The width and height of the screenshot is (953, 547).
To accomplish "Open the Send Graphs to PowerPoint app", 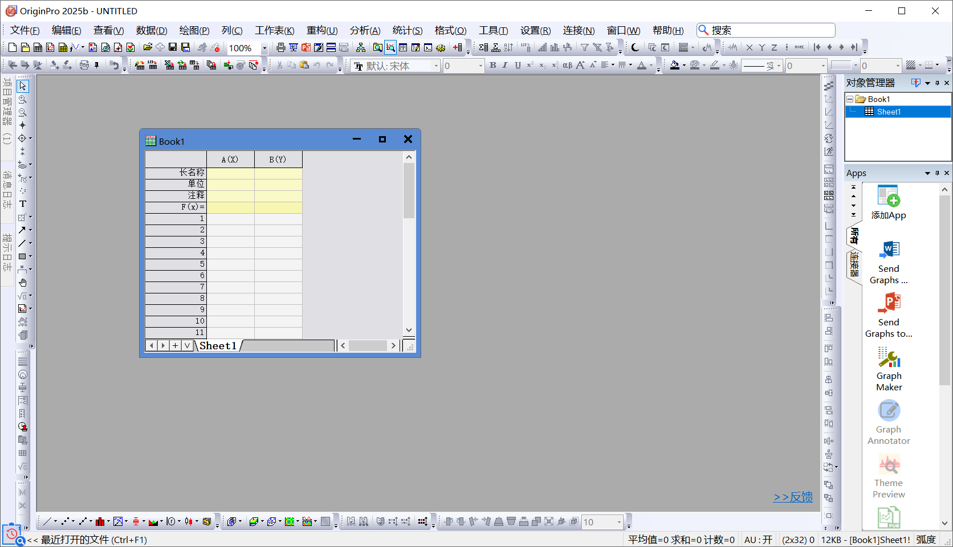I will point(889,316).
